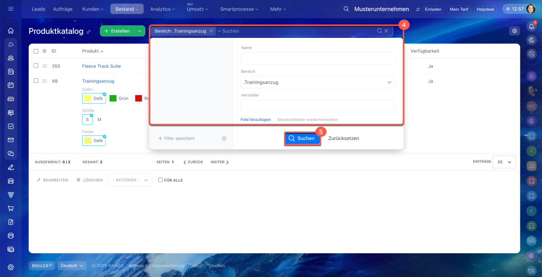Click the blue Suchen button
Screen dimensions: 542x277
click(x=302, y=138)
